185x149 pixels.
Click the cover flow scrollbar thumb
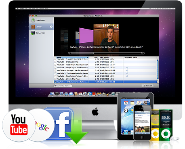(118, 53)
